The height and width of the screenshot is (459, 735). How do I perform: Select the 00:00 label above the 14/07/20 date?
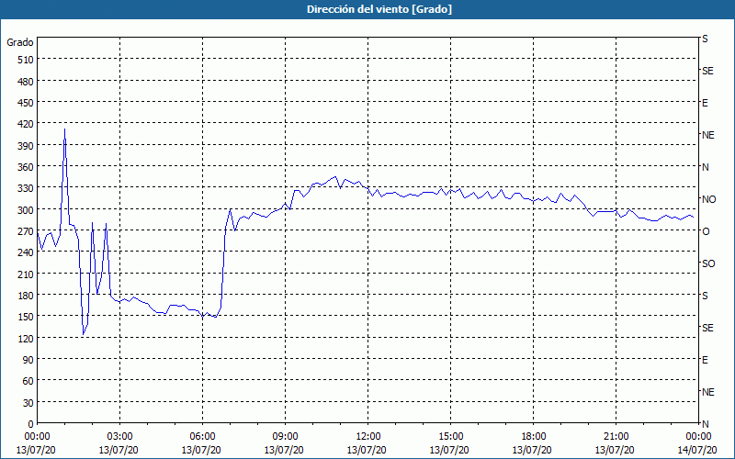pyautogui.click(x=698, y=437)
